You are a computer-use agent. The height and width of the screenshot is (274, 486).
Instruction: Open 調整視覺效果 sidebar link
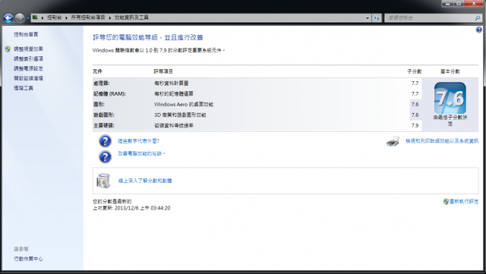click(28, 49)
